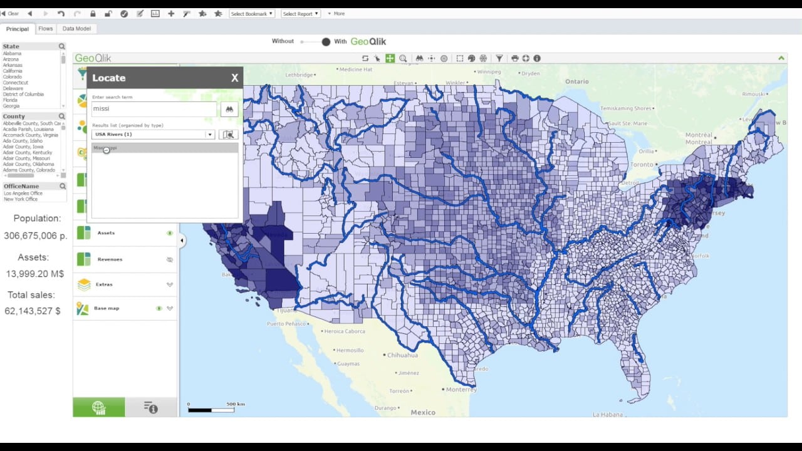The height and width of the screenshot is (451, 802).
Task: Lock current selections with closed padlock
Action: [x=93, y=13]
